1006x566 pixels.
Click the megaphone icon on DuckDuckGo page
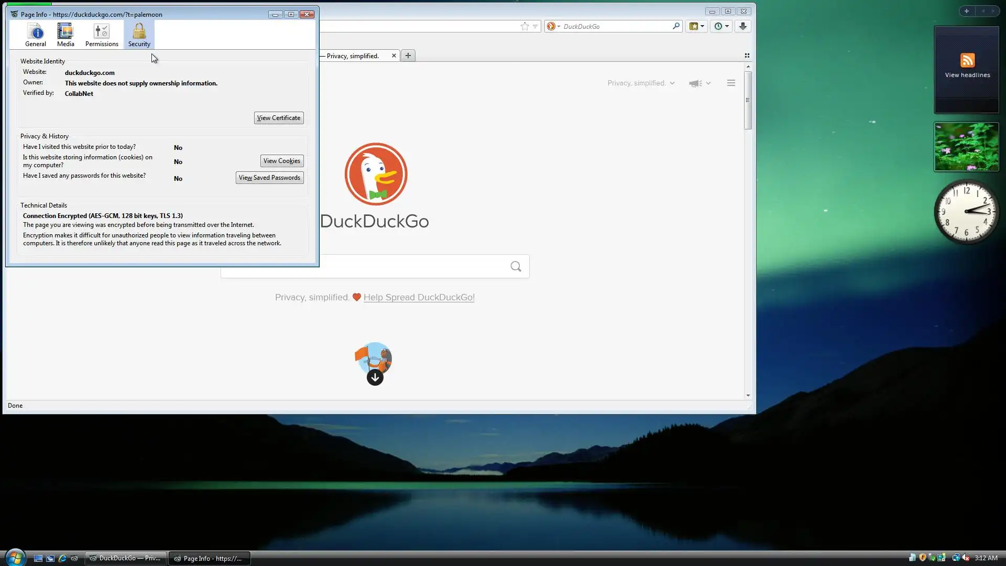click(696, 83)
